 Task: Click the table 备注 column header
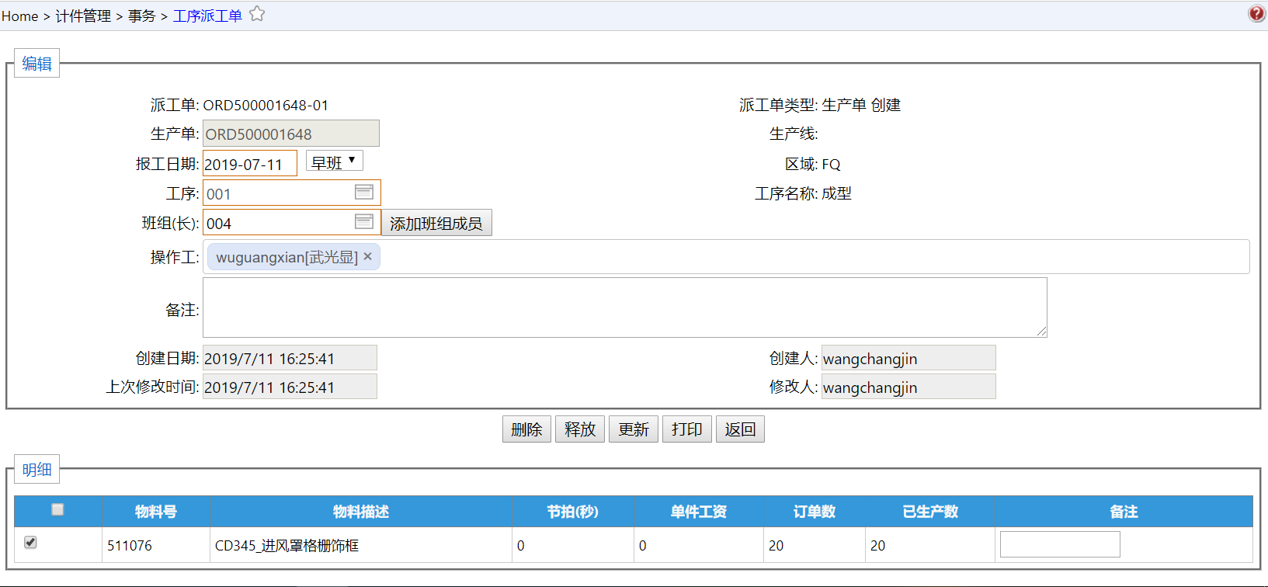tap(1124, 512)
